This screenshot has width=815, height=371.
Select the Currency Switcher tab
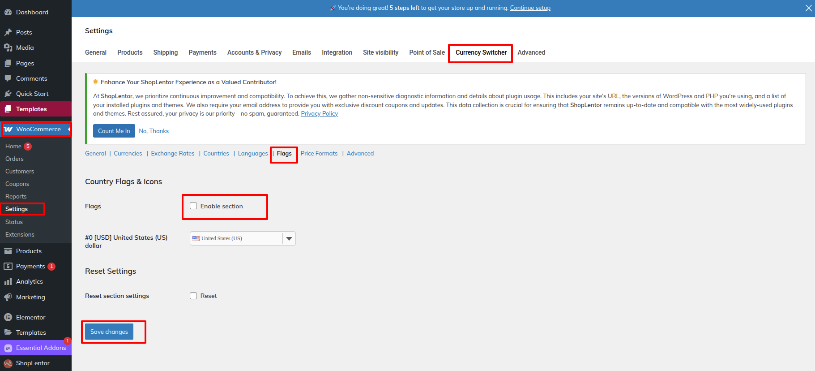(481, 52)
